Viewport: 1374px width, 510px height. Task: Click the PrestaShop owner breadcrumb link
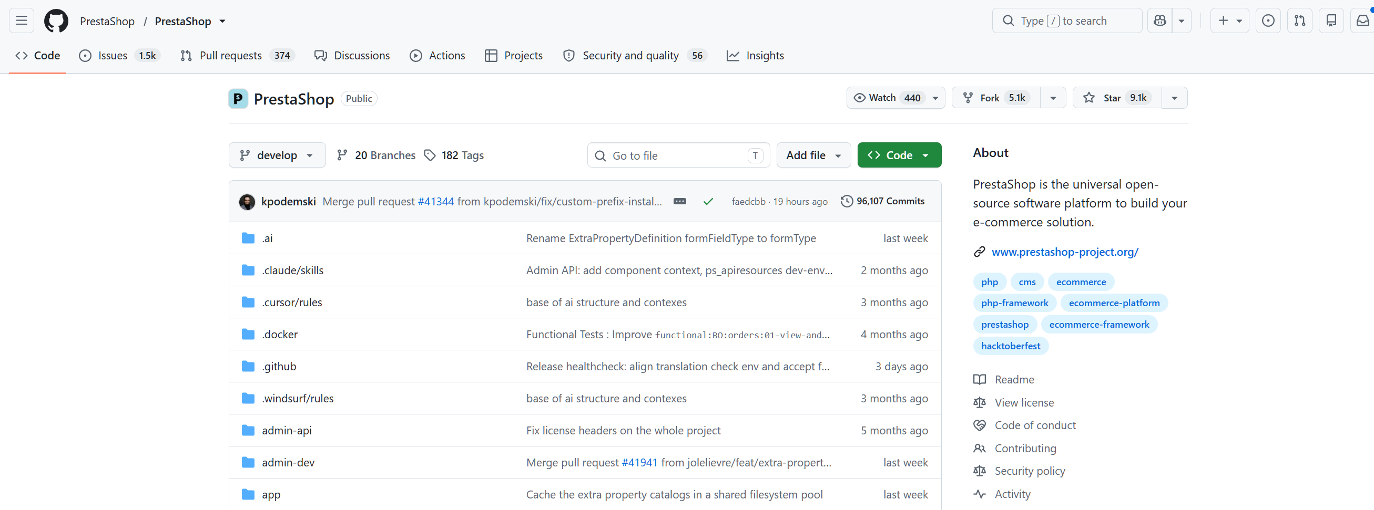[107, 22]
